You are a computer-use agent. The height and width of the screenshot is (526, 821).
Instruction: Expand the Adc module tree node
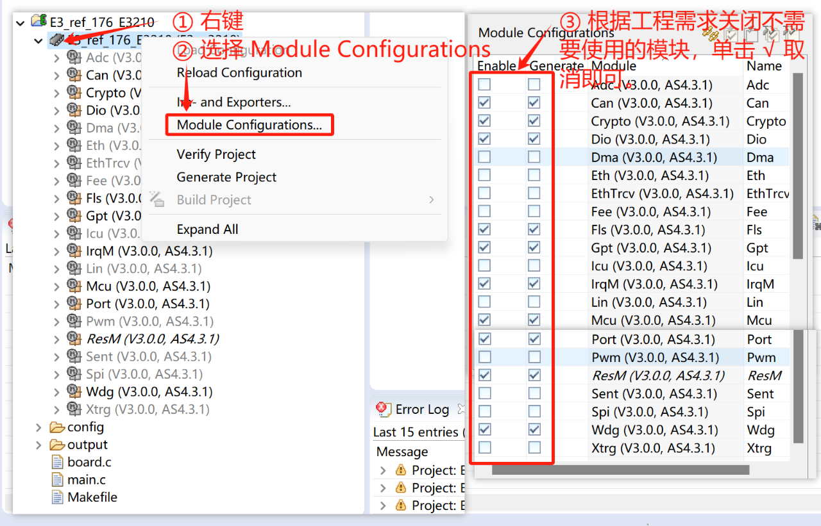(x=56, y=57)
